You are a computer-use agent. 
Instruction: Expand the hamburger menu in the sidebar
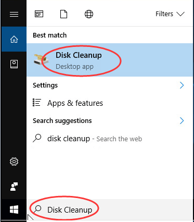14,14
